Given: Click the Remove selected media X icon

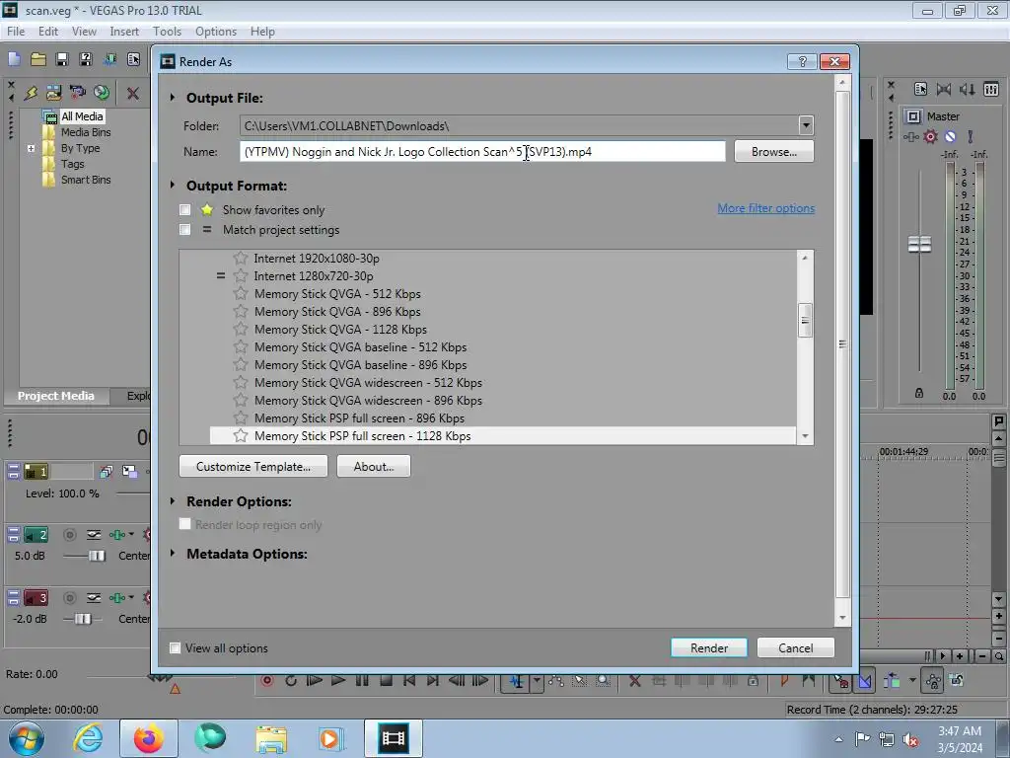Looking at the screenshot, I should (x=133, y=94).
